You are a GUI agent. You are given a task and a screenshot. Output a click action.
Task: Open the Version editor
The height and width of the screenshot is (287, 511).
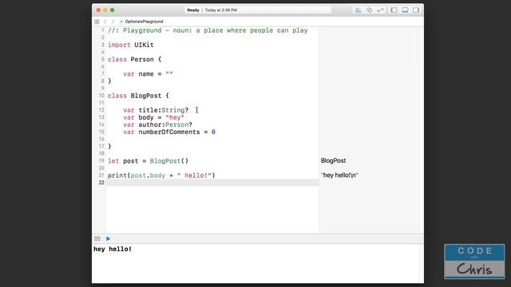point(380,10)
